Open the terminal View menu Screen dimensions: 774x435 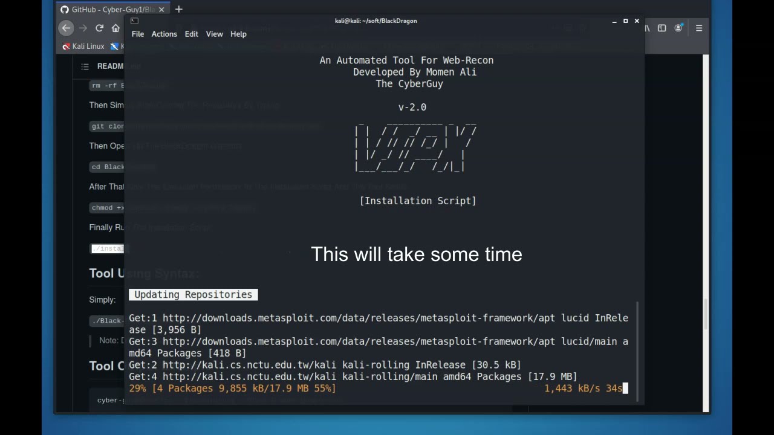pyautogui.click(x=214, y=34)
